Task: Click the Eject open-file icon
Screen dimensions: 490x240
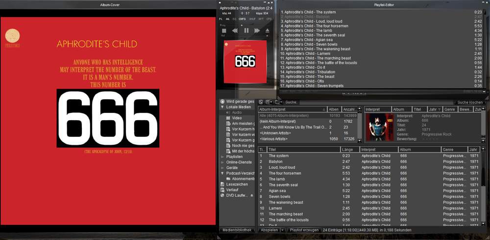Action: coord(268,31)
